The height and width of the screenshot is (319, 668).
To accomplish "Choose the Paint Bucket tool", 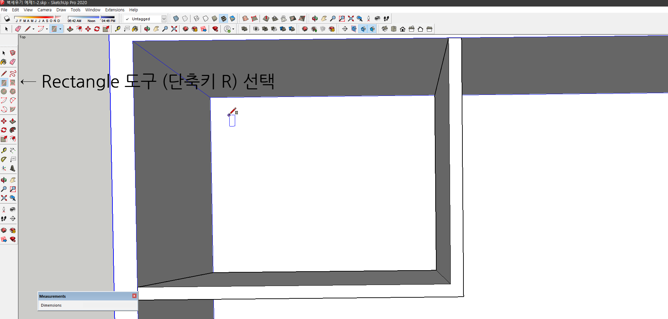I will click(x=4, y=62).
